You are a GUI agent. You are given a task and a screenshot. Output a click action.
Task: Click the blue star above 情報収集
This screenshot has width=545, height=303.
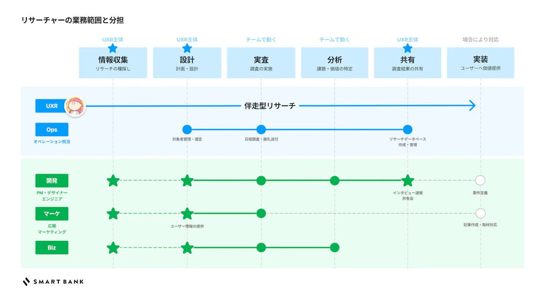click(x=112, y=48)
